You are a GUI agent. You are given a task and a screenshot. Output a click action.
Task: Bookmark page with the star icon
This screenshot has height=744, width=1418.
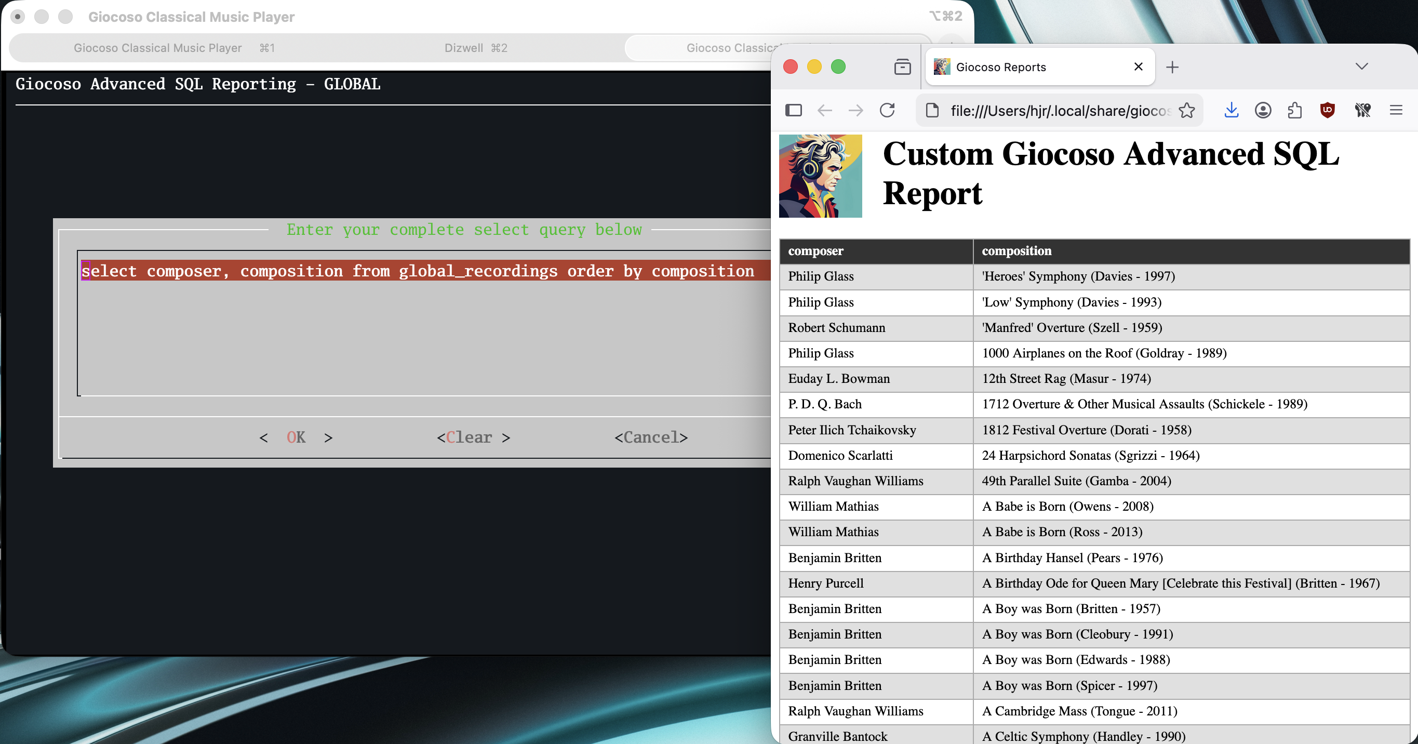tap(1187, 111)
